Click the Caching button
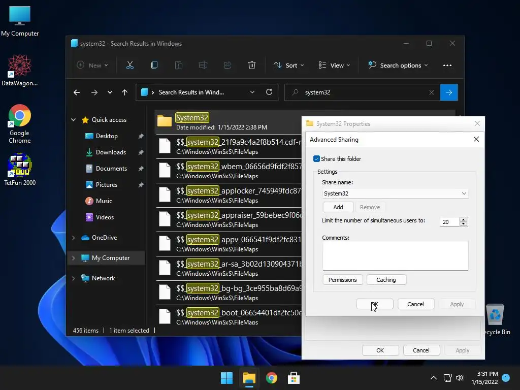Viewport: 520px width, 390px height. pyautogui.click(x=386, y=280)
